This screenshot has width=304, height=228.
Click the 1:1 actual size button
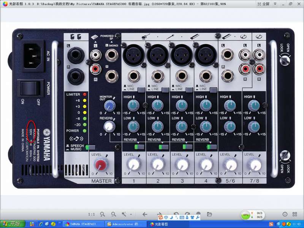tap(92, 214)
